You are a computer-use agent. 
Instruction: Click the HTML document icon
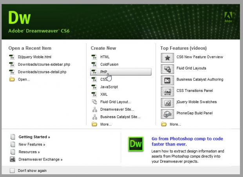tap(94, 57)
